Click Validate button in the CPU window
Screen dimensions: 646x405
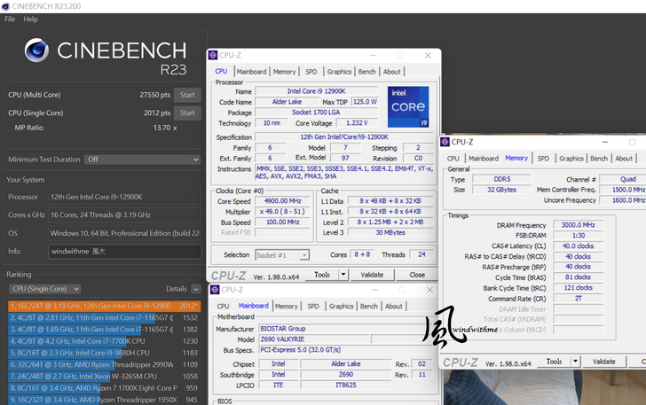point(372,275)
